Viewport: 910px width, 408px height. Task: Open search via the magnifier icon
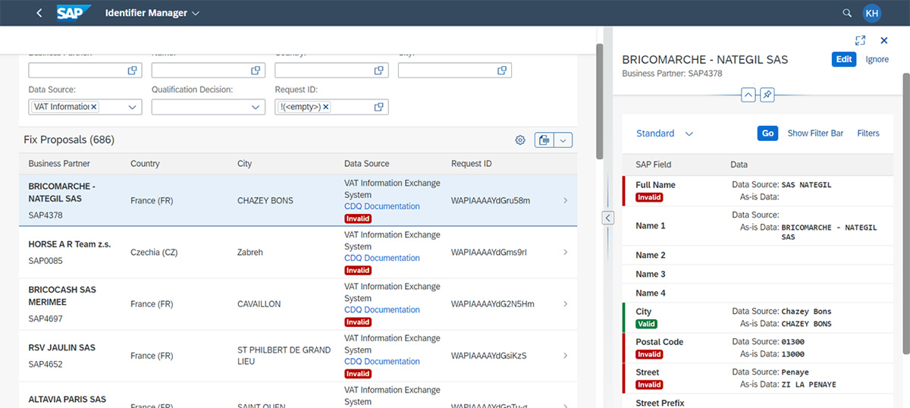click(x=847, y=13)
